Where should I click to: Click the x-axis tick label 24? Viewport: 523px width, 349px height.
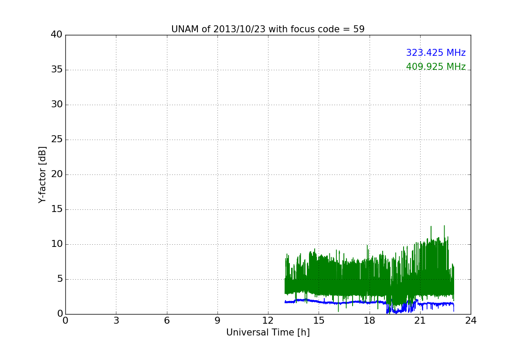[471, 321]
